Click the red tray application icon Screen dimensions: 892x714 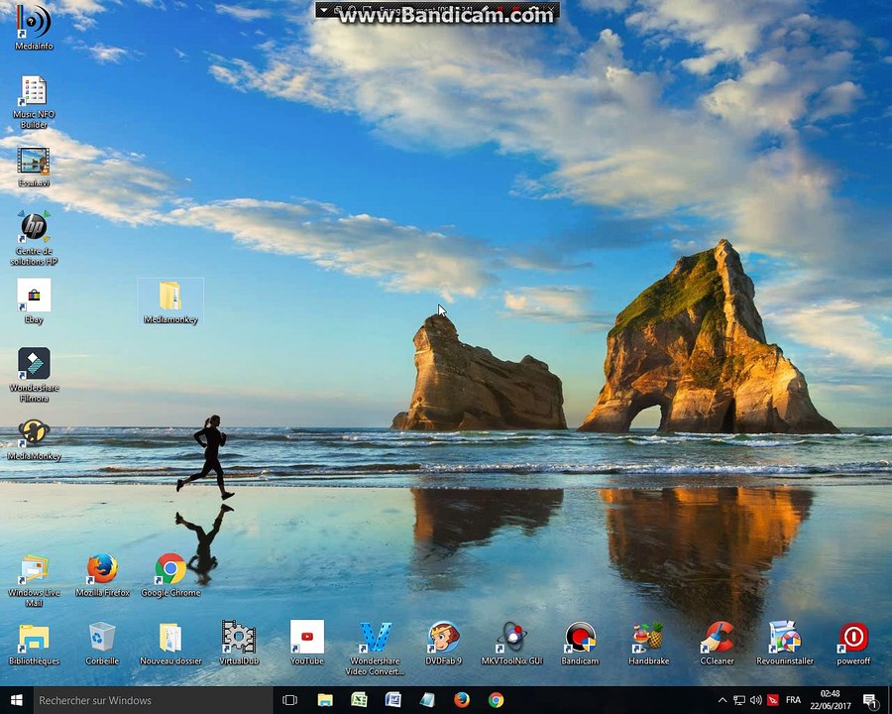(772, 700)
